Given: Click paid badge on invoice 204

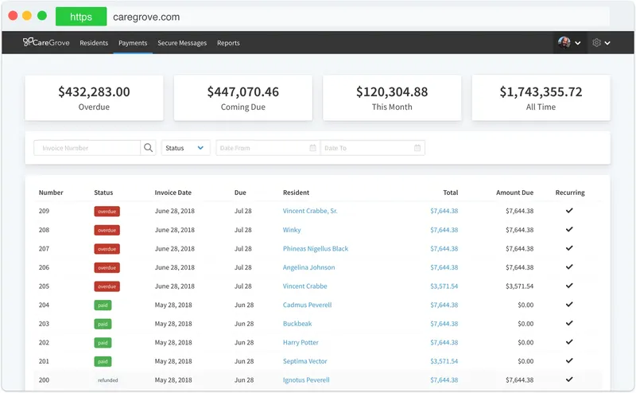Looking at the screenshot, I should (103, 305).
